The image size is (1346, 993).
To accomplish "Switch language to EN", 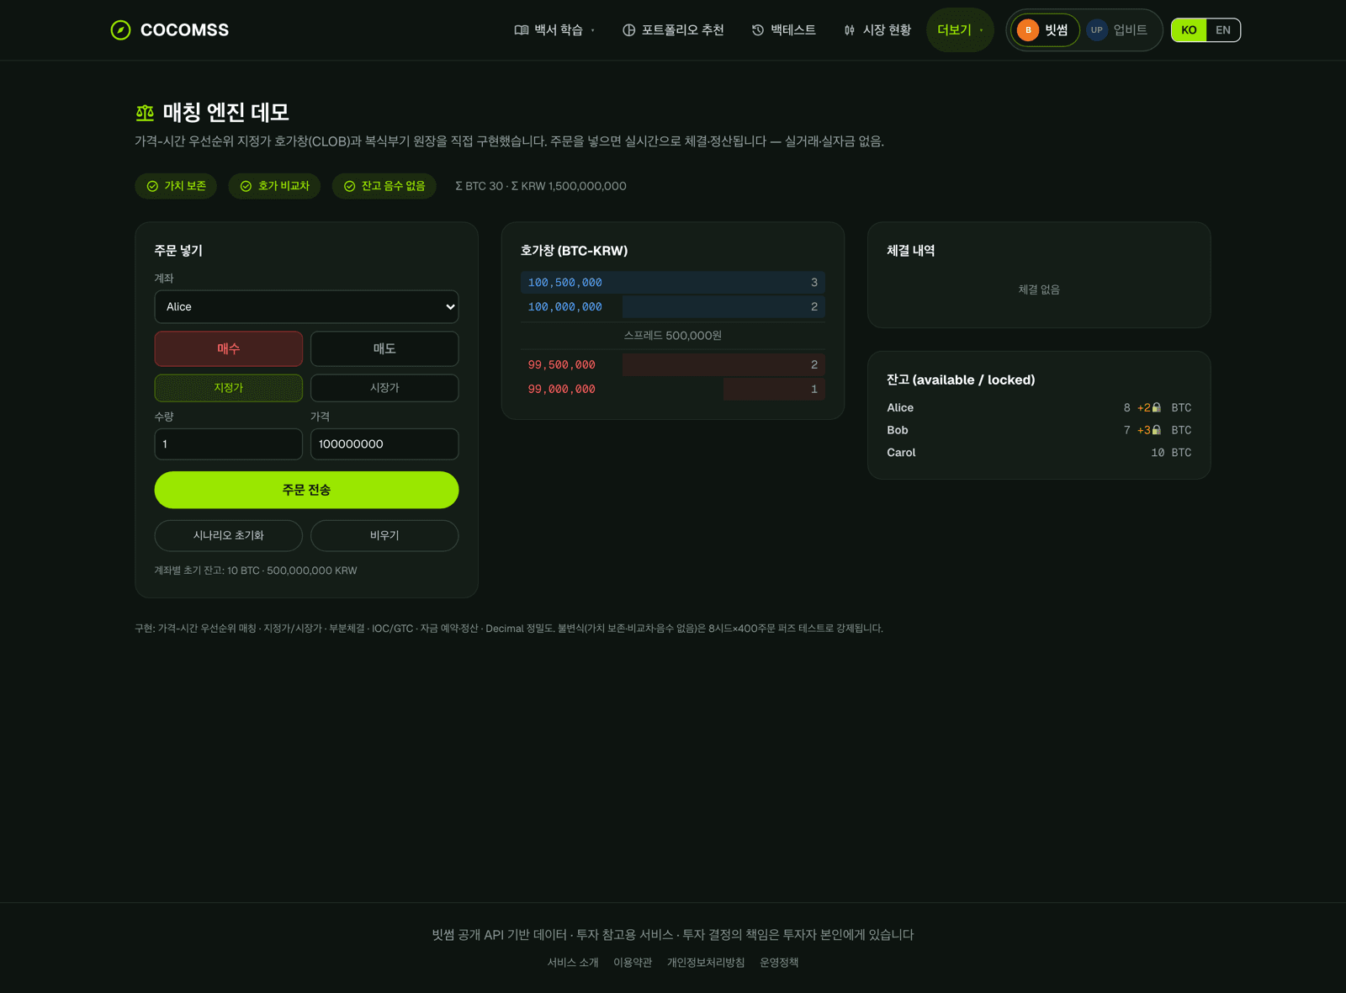I will pyautogui.click(x=1223, y=30).
